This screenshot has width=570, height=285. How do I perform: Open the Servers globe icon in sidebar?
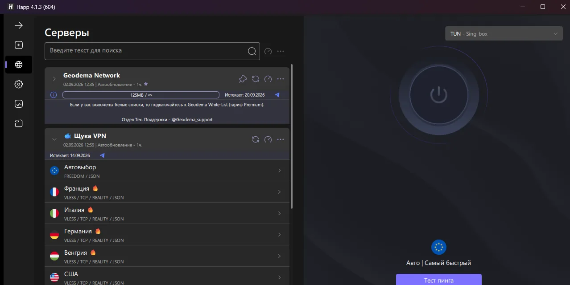pos(19,65)
